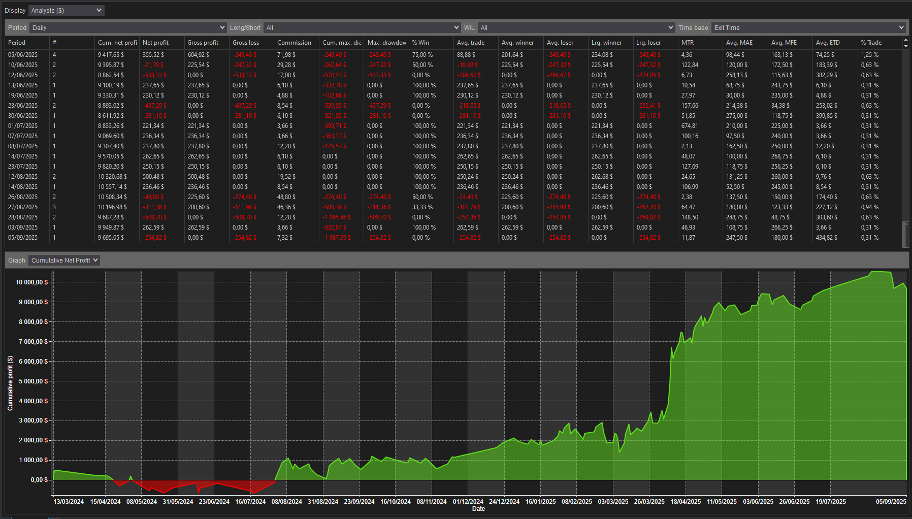
Task: Sort by the Cum. net profit column header
Action: click(x=117, y=43)
